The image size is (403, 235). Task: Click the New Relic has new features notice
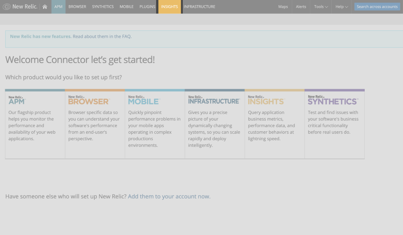pyautogui.click(x=40, y=36)
